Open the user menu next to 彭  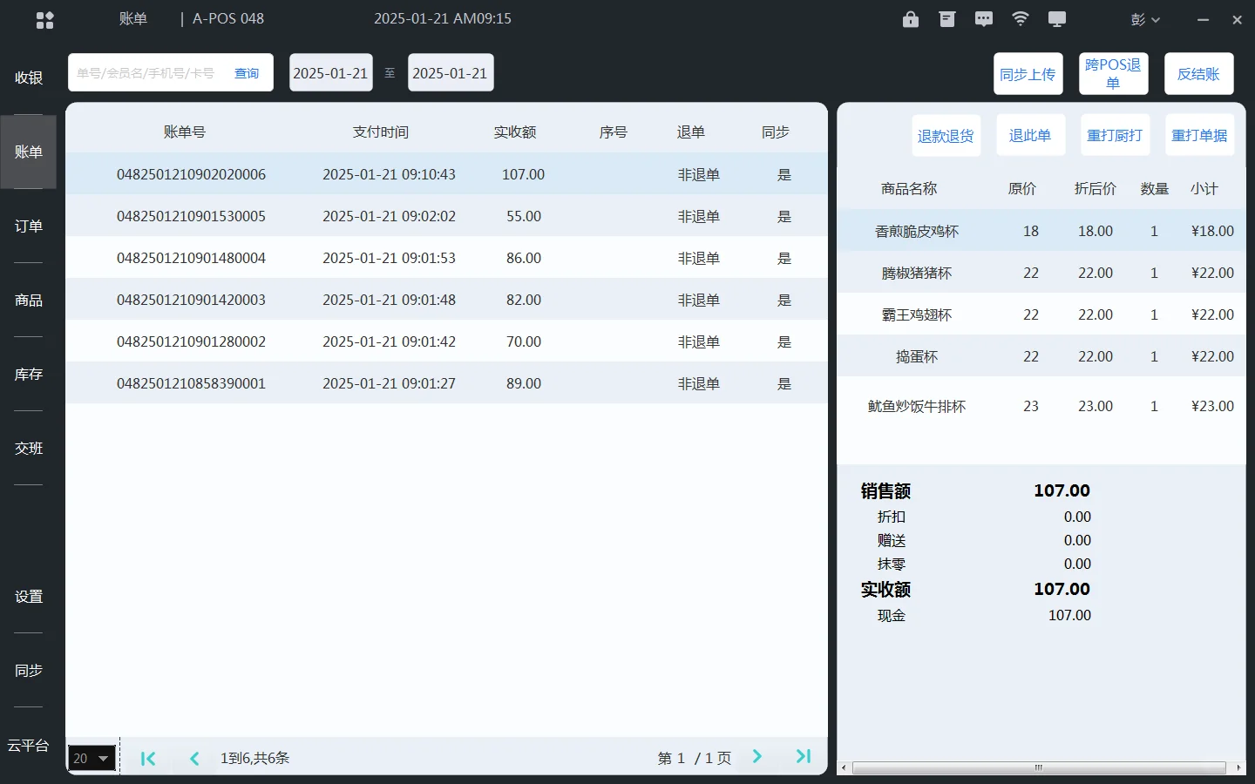click(1146, 18)
